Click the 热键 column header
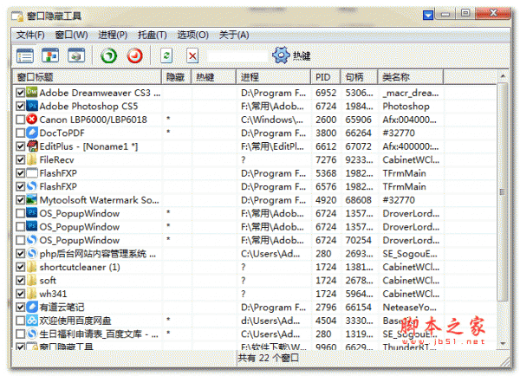The image size is (520, 376). point(213,77)
